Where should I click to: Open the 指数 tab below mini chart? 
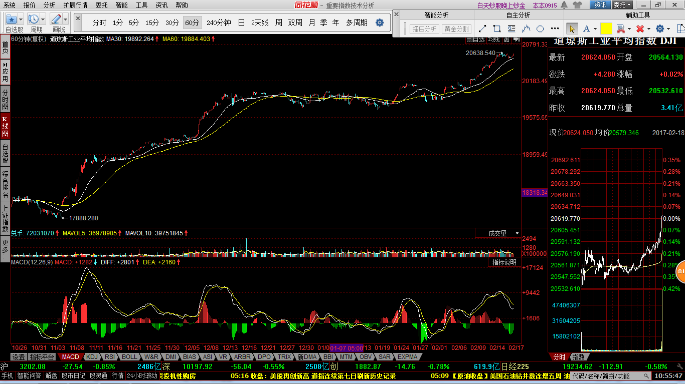click(x=578, y=357)
